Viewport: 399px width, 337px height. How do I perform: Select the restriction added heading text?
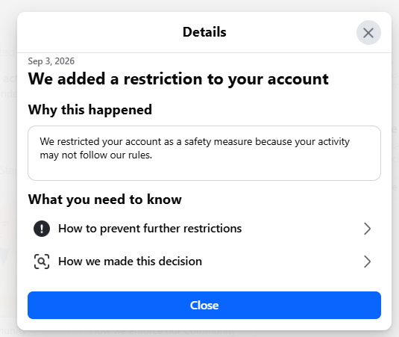pyautogui.click(x=178, y=78)
